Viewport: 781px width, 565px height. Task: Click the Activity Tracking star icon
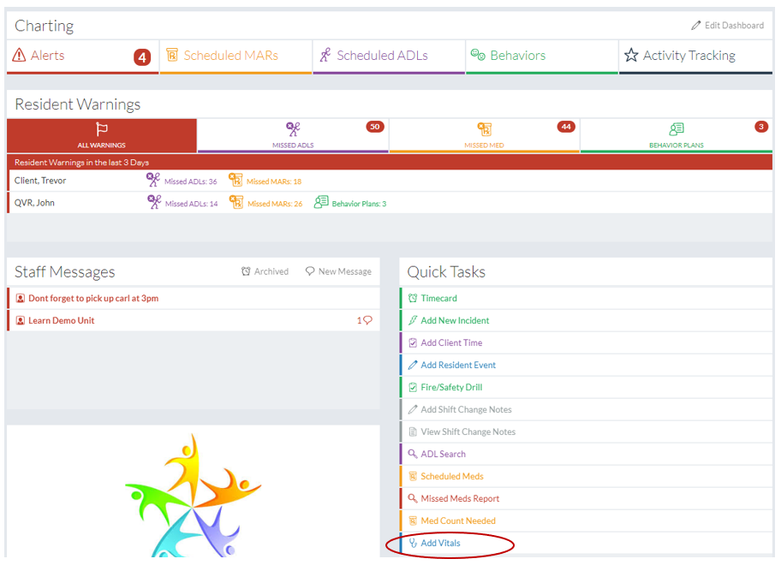(x=631, y=56)
